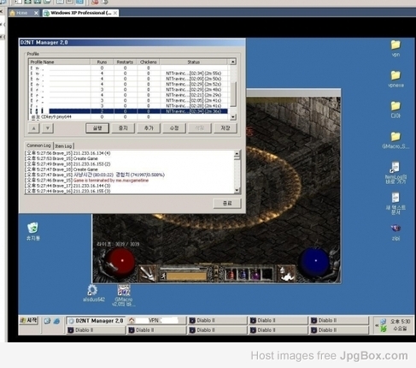Click the right skill icon in Diablo II
Viewport: 416px width, 368px height.
(287, 273)
